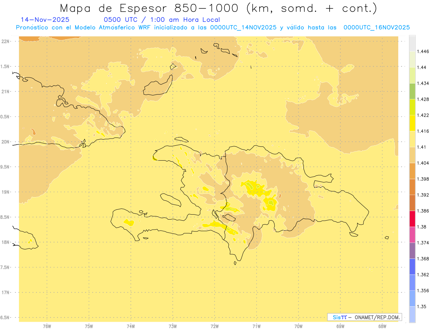Click the '72W' longitude label
The height and width of the screenshot is (331, 429).
[x=215, y=326]
